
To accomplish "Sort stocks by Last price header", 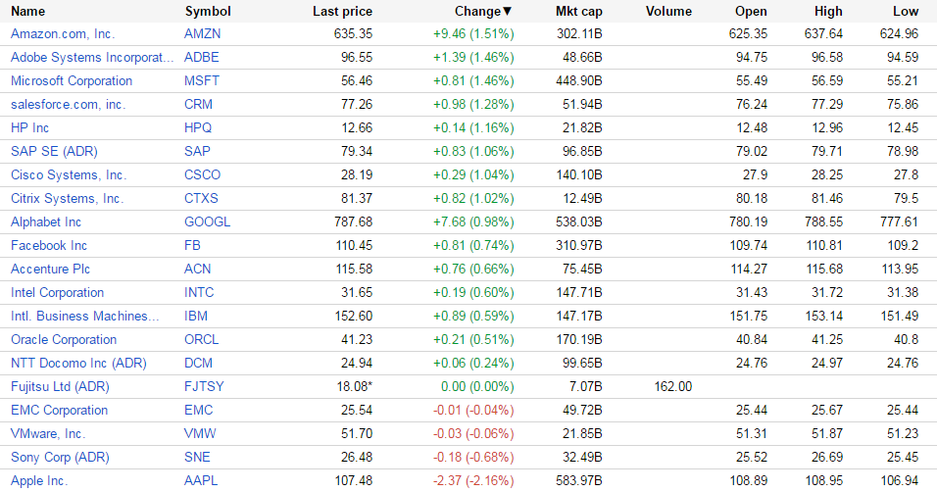I will coord(342,12).
